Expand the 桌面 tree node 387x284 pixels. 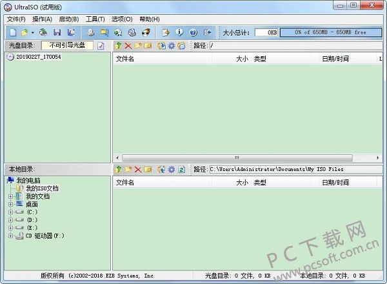(x=10, y=204)
